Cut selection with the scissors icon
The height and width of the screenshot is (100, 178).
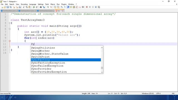pyautogui.click(x=24, y=7)
